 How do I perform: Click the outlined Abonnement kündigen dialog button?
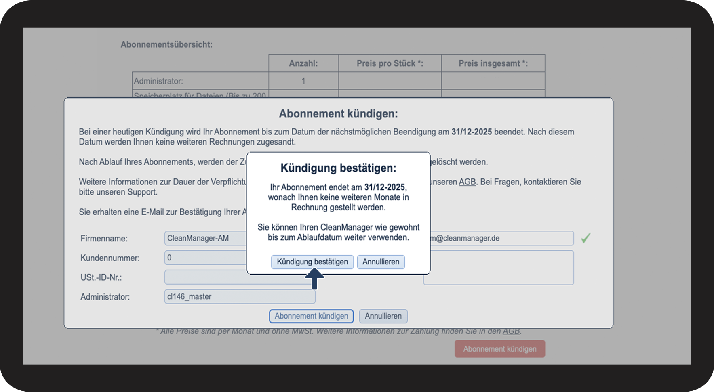[311, 316]
